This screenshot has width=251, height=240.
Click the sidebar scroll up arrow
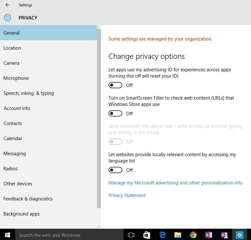99,27
